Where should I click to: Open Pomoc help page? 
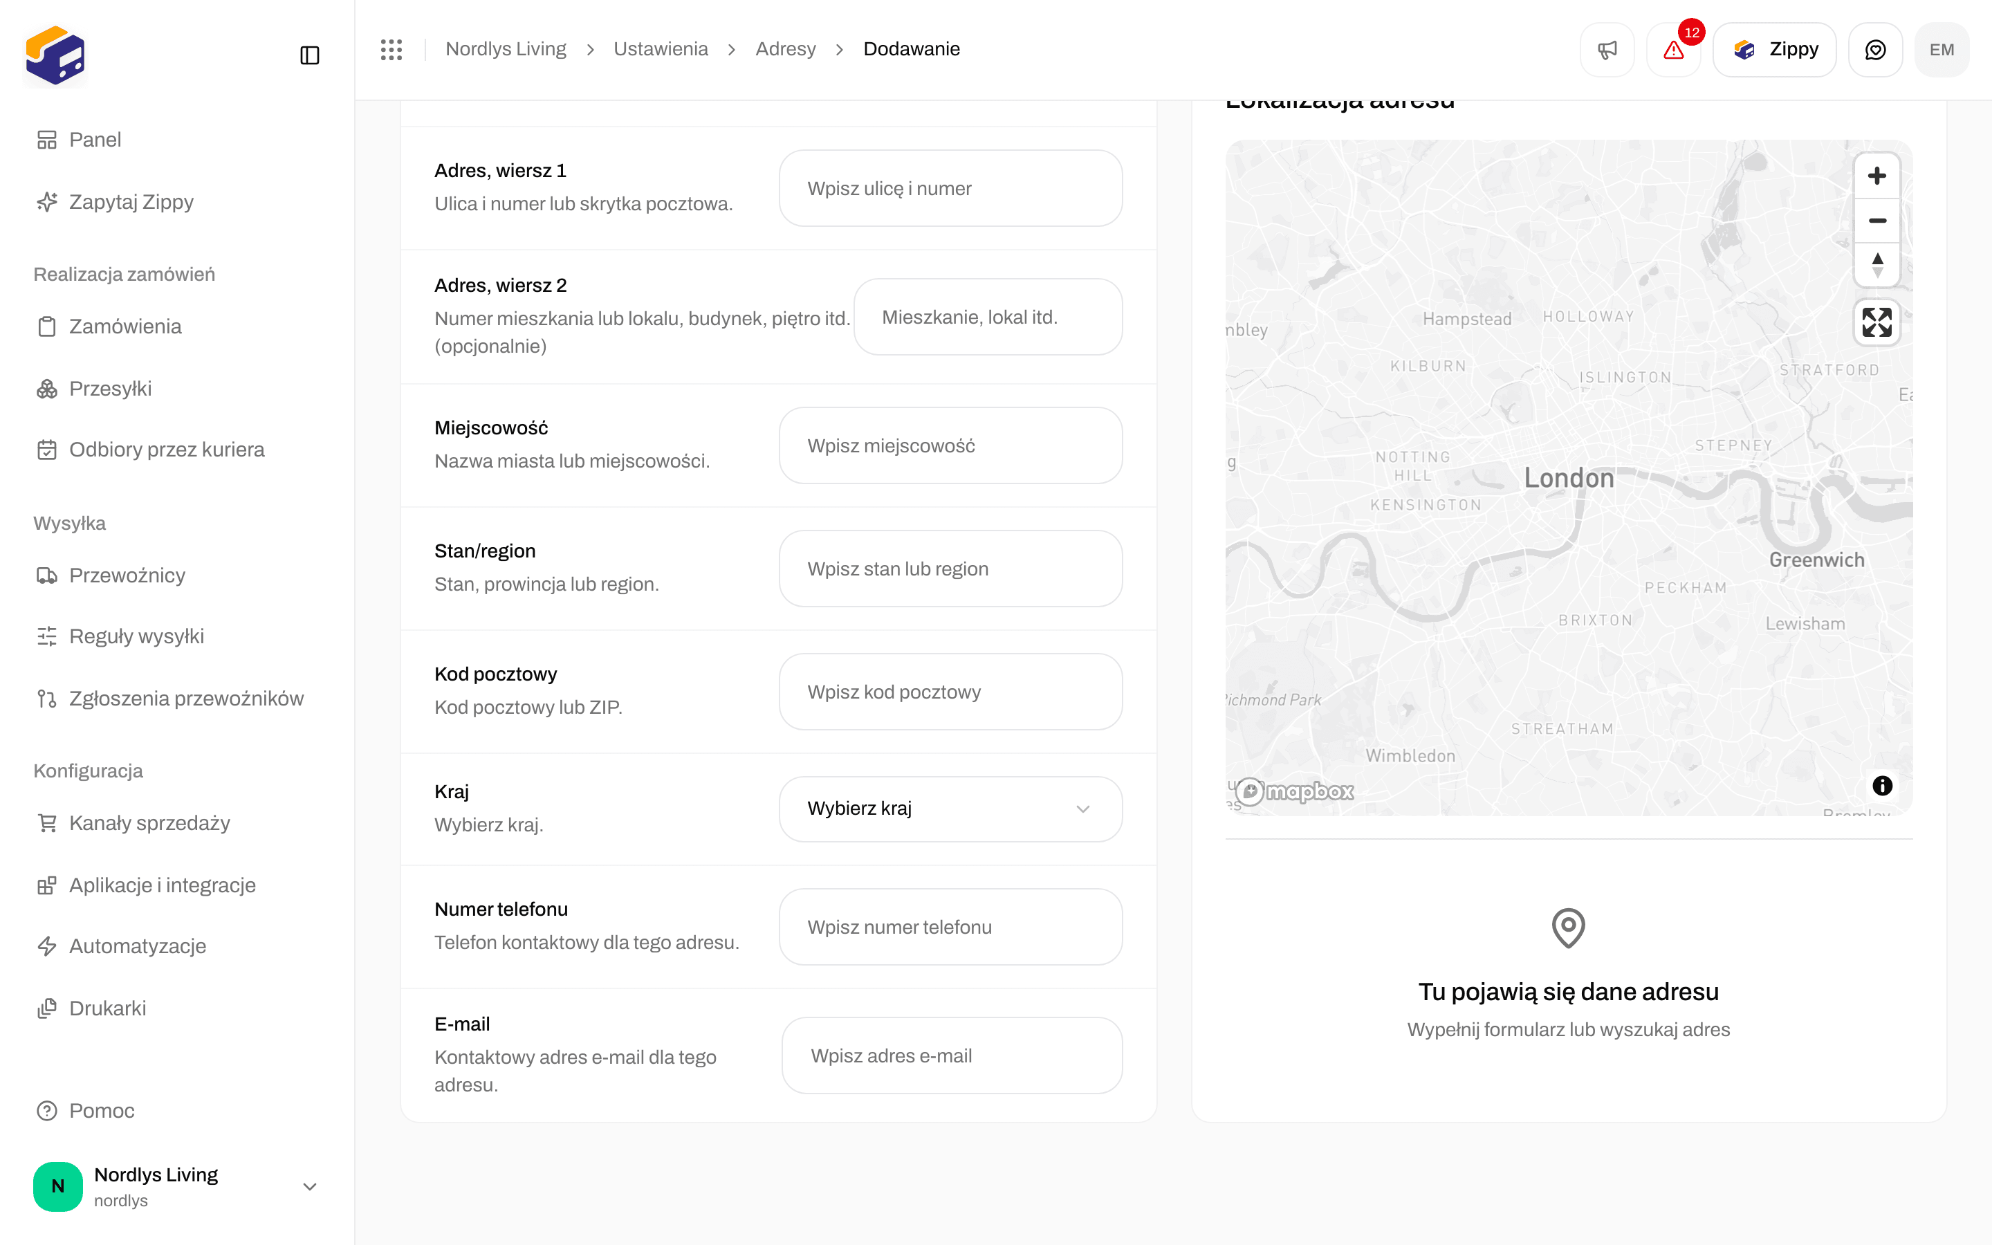(177, 1111)
